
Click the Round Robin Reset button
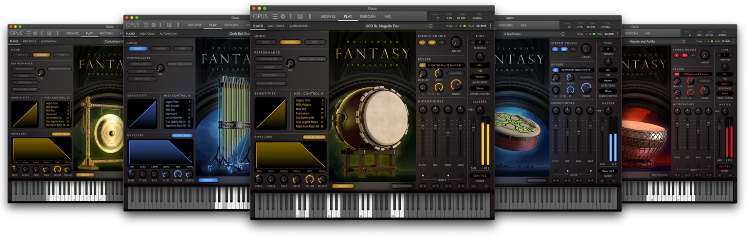pyautogui.click(x=271, y=83)
